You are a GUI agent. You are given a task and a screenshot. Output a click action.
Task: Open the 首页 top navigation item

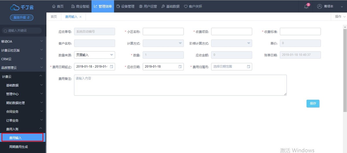click(x=58, y=6)
